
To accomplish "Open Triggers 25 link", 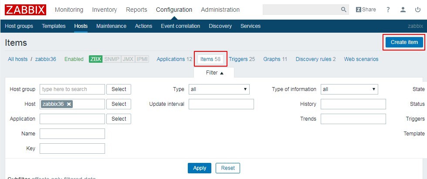I will click(x=242, y=59).
